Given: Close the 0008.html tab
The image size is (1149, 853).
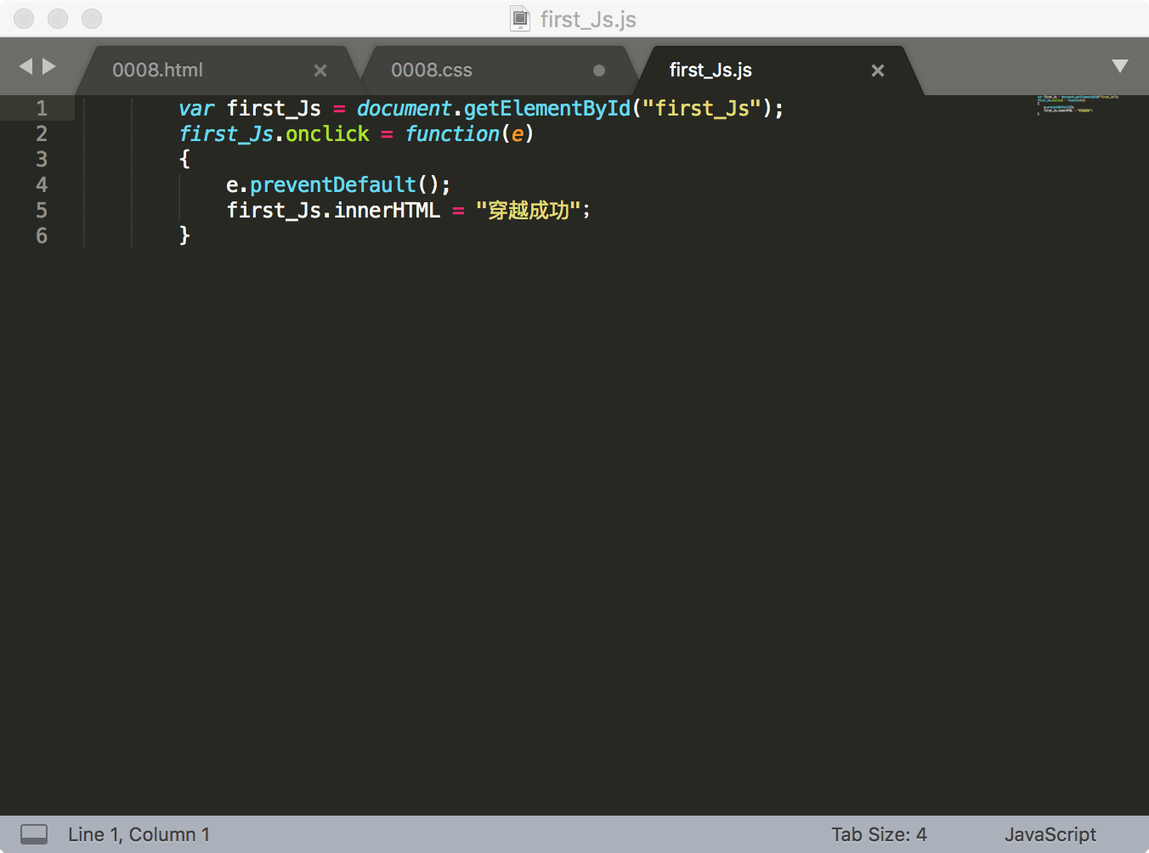Looking at the screenshot, I should [x=320, y=71].
